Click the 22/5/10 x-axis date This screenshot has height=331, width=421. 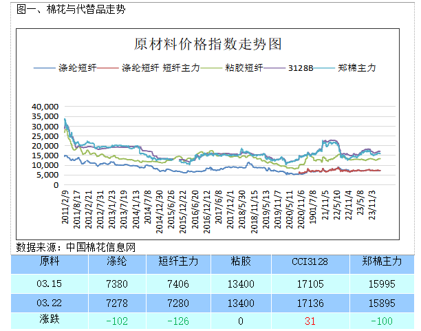pos(337,205)
